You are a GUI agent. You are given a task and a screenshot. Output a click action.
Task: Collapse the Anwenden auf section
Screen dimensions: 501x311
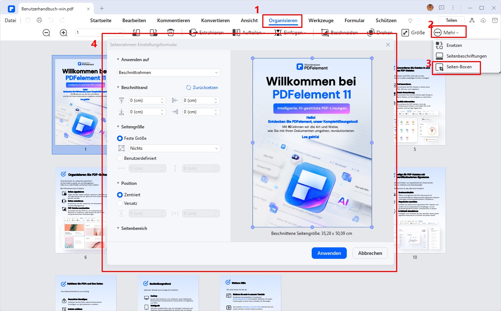coord(118,60)
